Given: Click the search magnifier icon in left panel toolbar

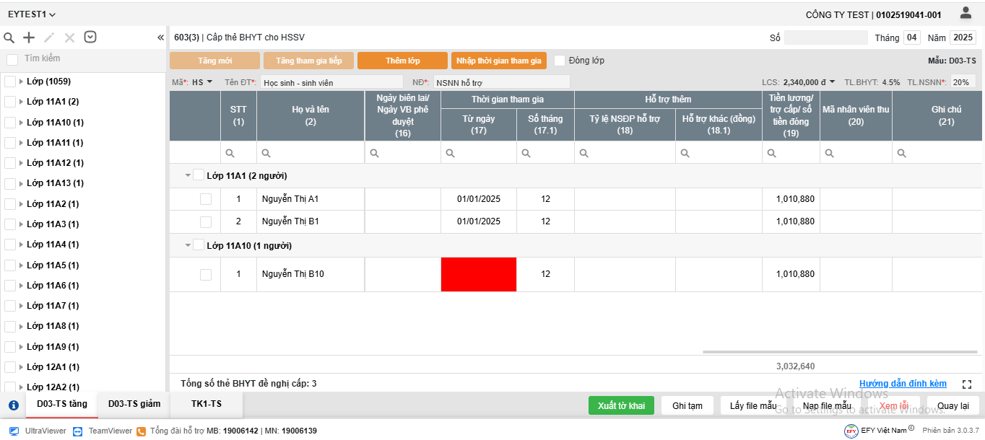Looking at the screenshot, I should pos(9,38).
